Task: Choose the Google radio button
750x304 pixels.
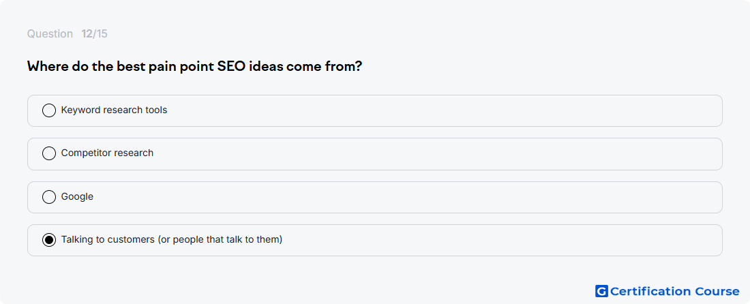Action: pyautogui.click(x=49, y=197)
